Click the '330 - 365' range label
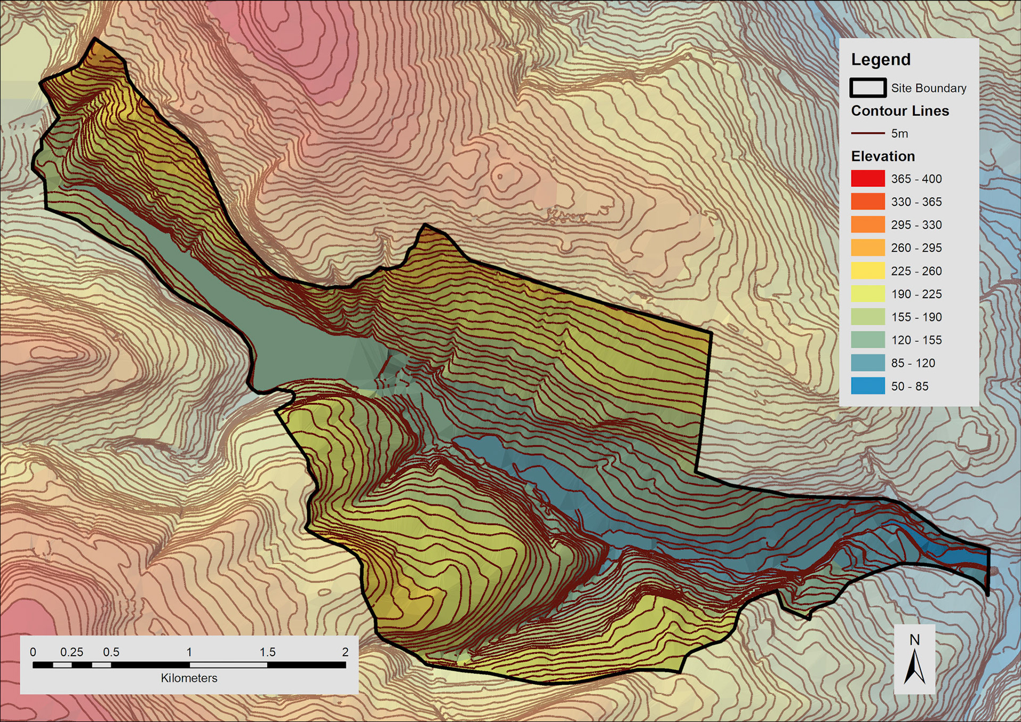The image size is (1021, 722). point(916,202)
